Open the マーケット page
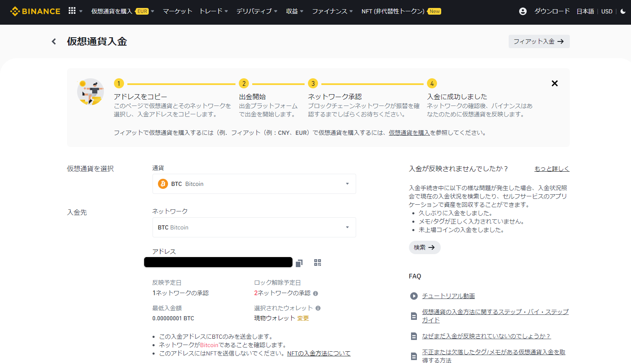The width and height of the screenshot is (631, 363). (x=178, y=11)
